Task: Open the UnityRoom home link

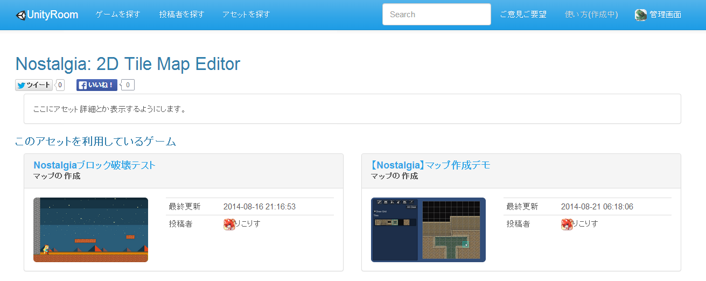Action: [47, 15]
